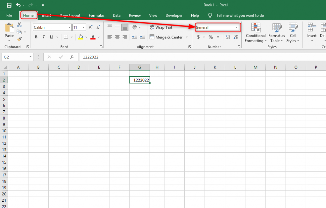The width and height of the screenshot is (326, 208).
Task: Apply bold formatting to cell G2
Action: (36, 37)
